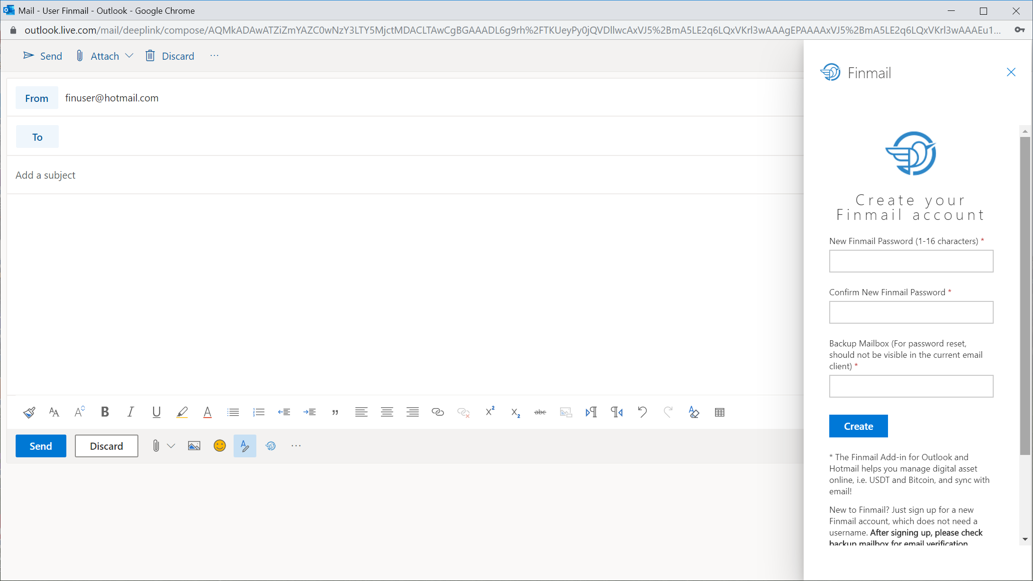Apply superscript formatting

pyautogui.click(x=489, y=412)
